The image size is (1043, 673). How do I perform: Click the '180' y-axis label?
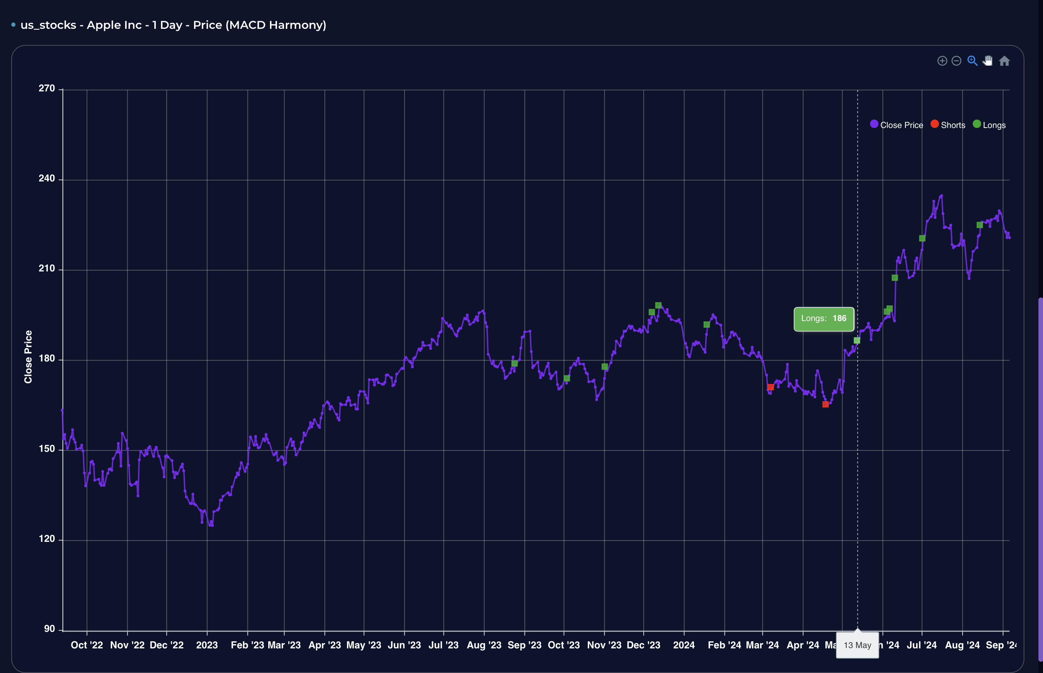[47, 358]
